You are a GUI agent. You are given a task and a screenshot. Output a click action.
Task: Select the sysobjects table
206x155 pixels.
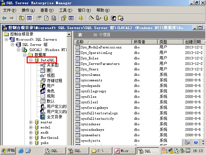point(91,141)
